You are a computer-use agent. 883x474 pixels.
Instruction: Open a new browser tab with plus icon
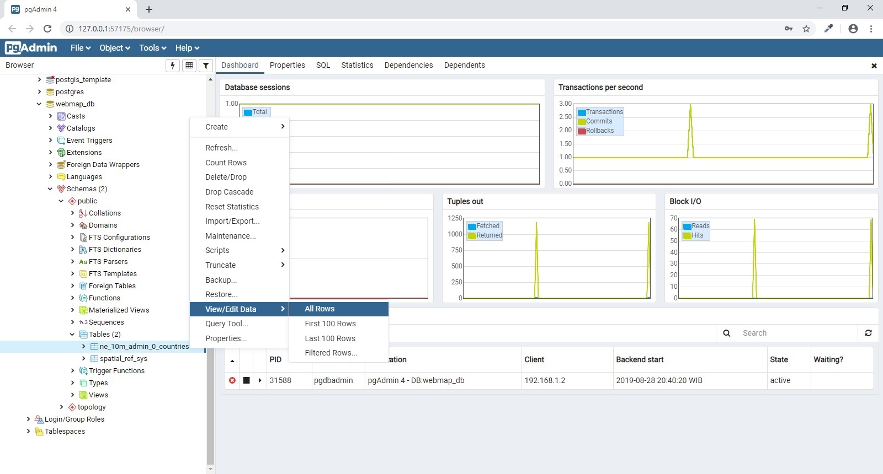tap(149, 9)
